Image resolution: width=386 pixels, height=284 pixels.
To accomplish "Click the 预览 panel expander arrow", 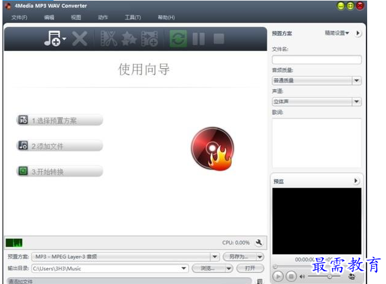I will pos(356,181).
